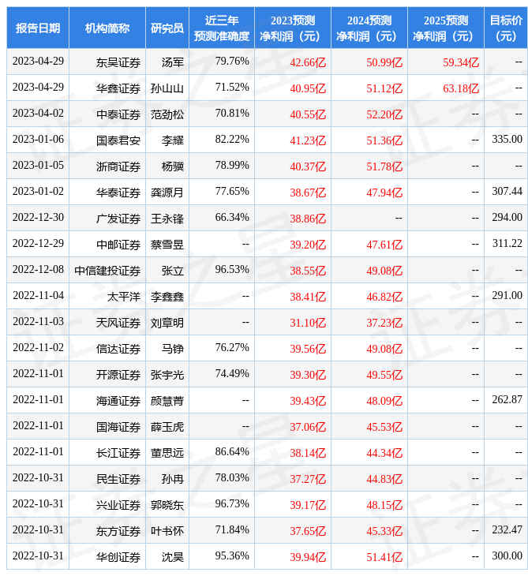Screen dimensions: 528x576
Task: Click the date 2022-12-08
Action: point(38,269)
